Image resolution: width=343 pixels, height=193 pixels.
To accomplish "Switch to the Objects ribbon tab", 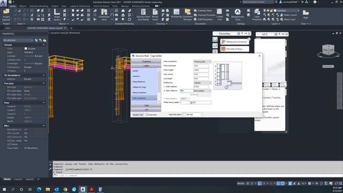I will point(23,6).
